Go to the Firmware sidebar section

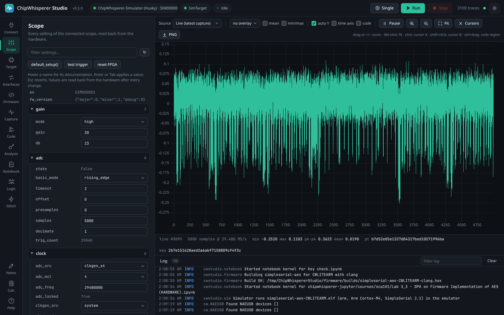[11, 97]
